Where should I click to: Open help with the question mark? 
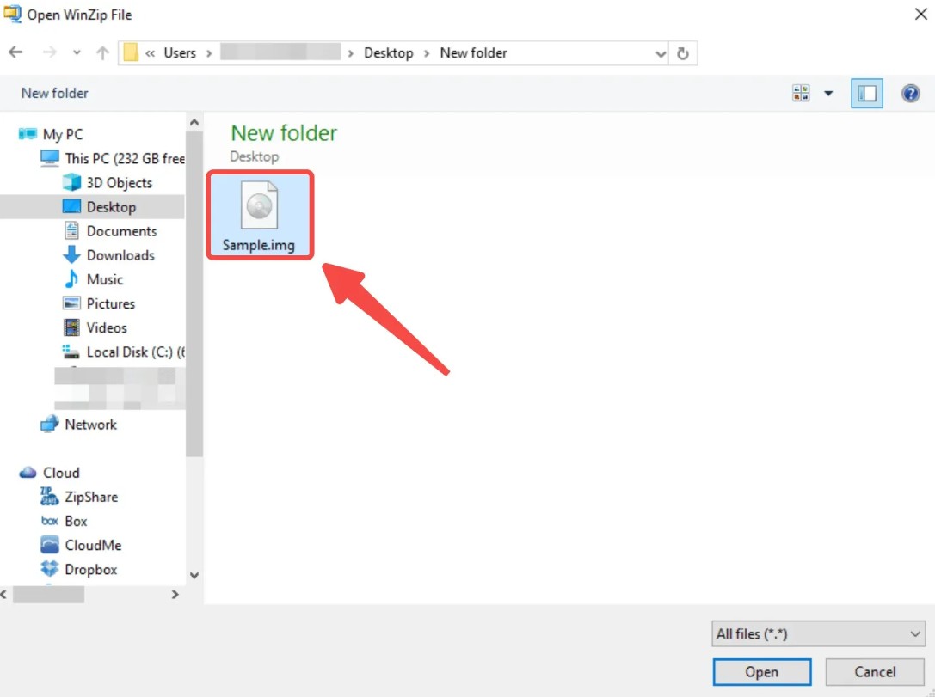coord(910,93)
